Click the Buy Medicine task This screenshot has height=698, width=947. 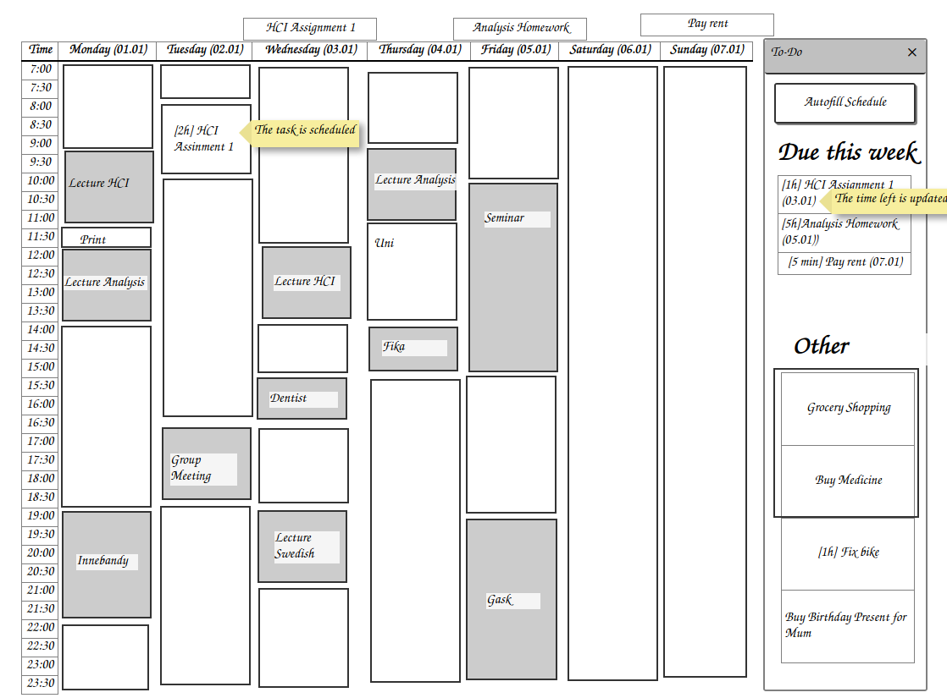click(848, 480)
